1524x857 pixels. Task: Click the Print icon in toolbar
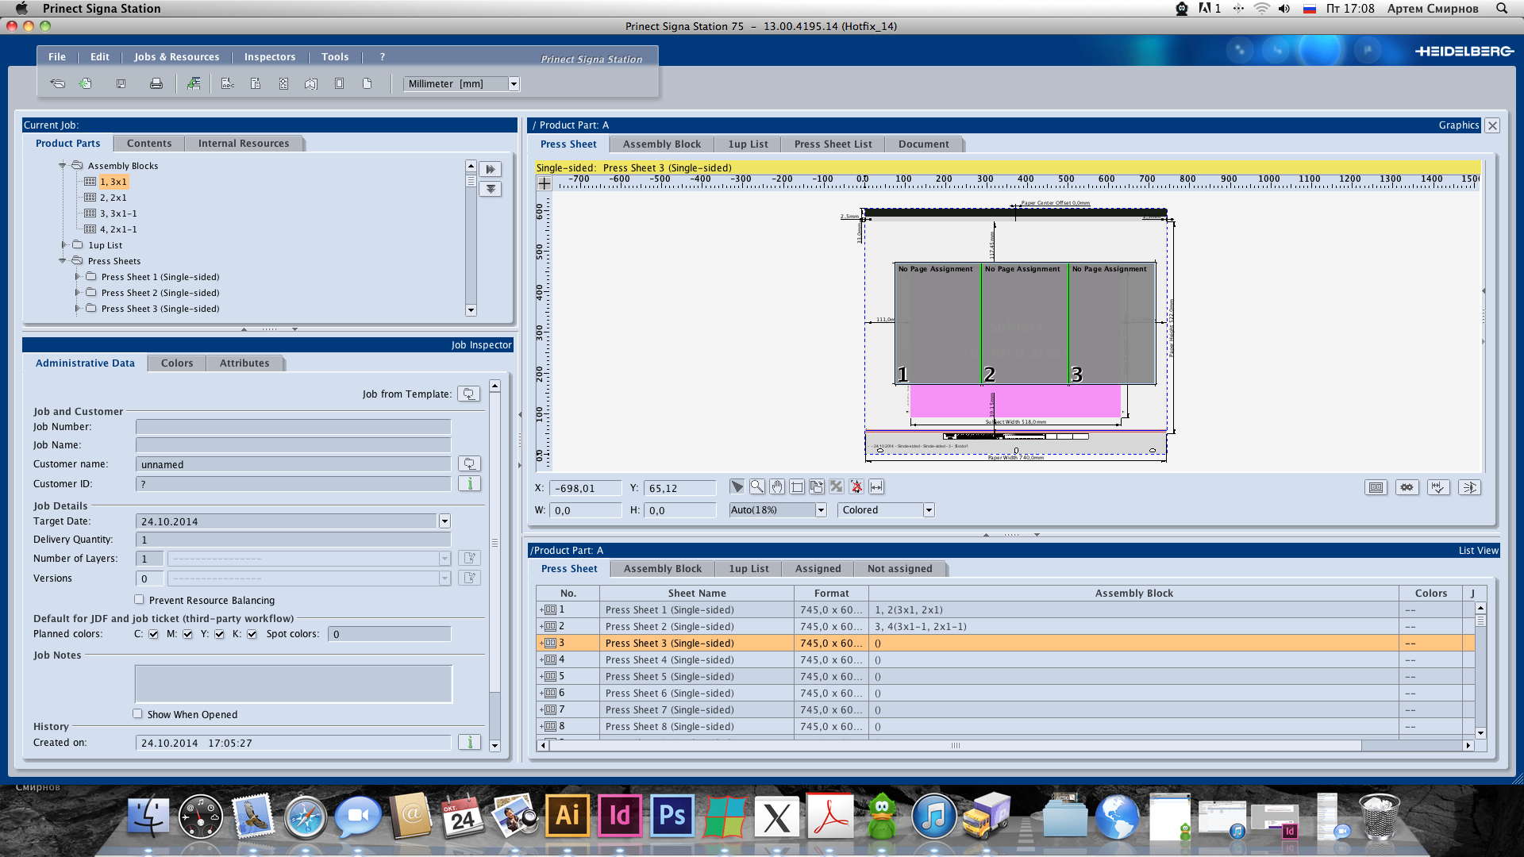(156, 83)
